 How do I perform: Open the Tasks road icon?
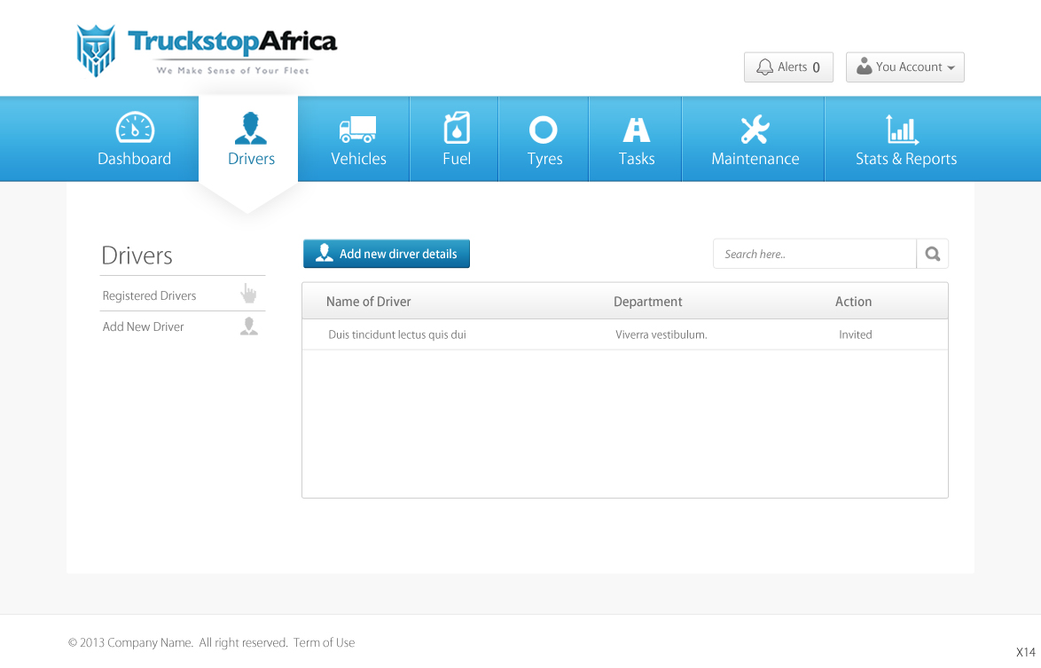[637, 130]
